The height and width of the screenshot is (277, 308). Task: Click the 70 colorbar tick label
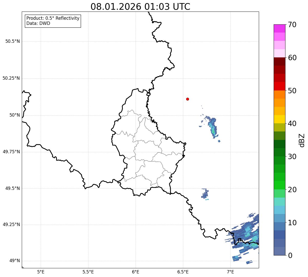point(292,25)
